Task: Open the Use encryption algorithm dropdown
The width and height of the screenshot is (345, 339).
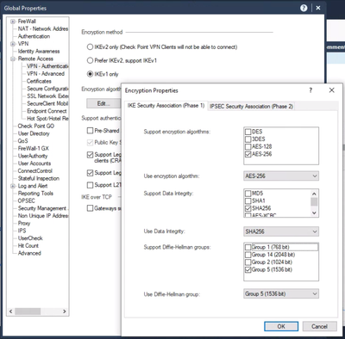Action: [x=281, y=176]
